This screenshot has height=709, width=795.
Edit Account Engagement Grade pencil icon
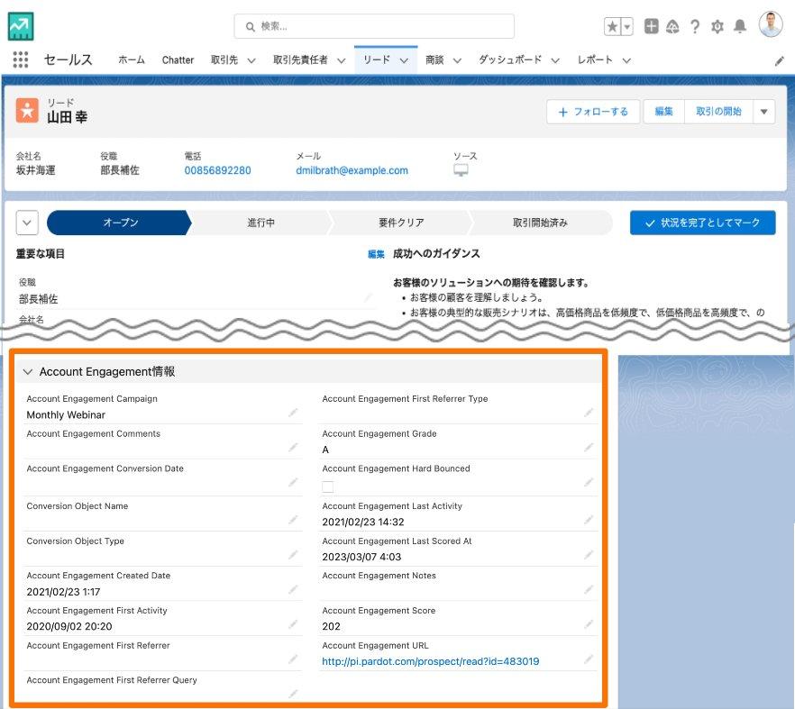(x=589, y=448)
